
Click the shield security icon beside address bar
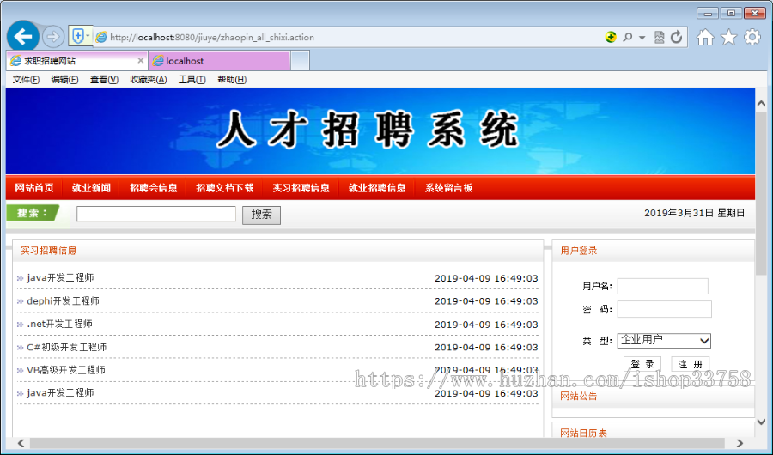pos(78,36)
